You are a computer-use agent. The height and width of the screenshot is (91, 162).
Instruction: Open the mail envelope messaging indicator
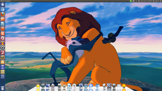tap(133, 1)
